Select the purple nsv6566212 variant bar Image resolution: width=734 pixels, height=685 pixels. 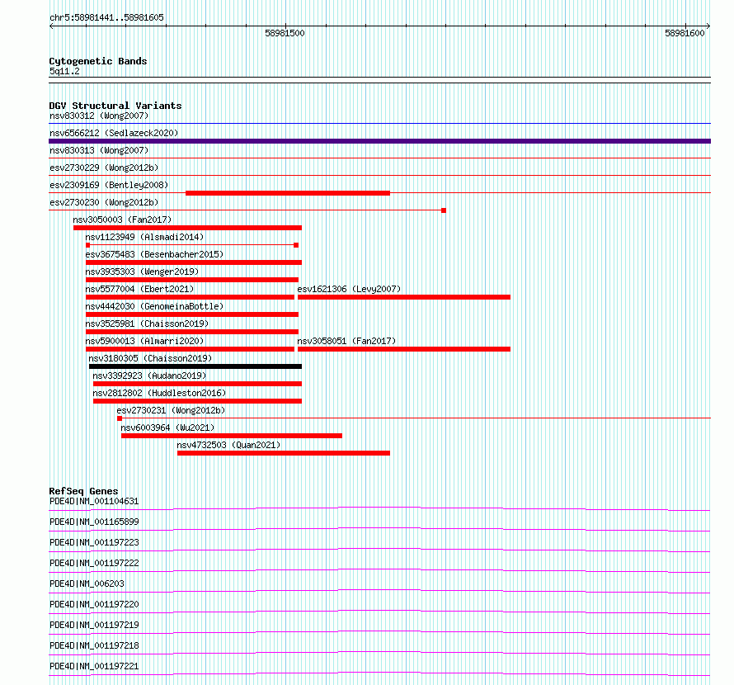[x=379, y=141]
